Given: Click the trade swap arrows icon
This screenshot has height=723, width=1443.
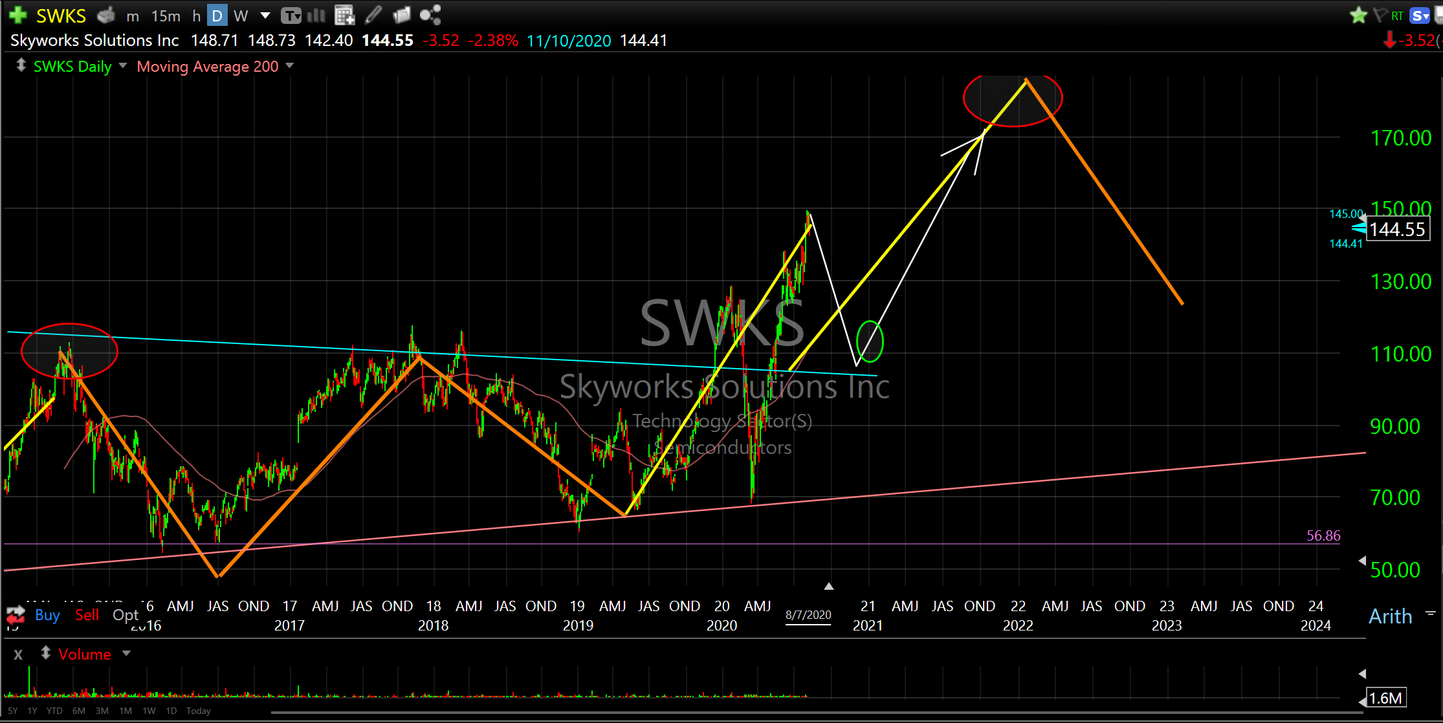Looking at the screenshot, I should (x=16, y=614).
